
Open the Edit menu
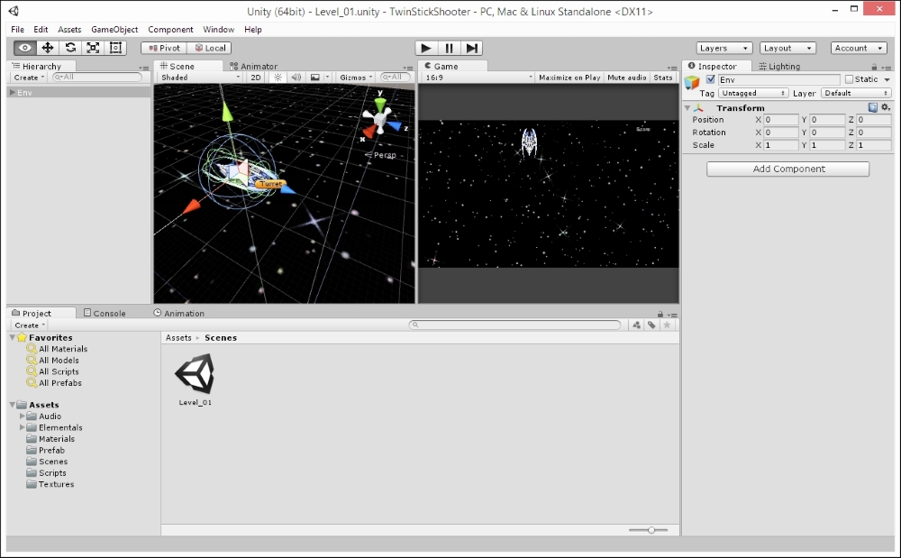coord(41,30)
